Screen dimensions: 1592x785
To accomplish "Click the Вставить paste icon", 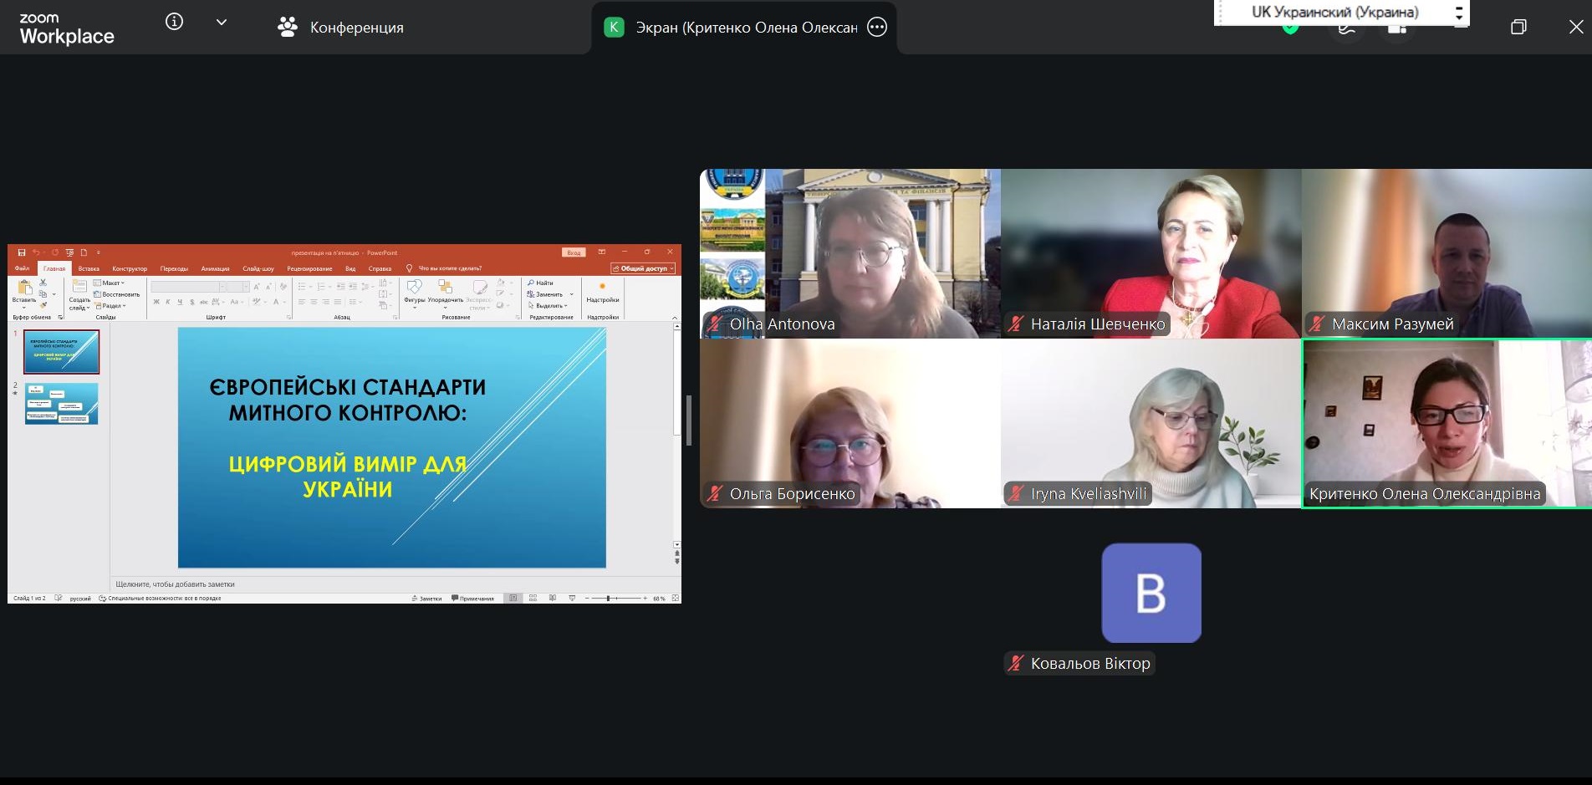I will pos(24,288).
